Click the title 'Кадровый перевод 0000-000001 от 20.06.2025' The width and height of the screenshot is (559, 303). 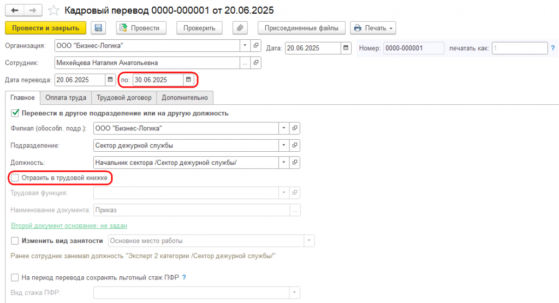[x=169, y=10]
